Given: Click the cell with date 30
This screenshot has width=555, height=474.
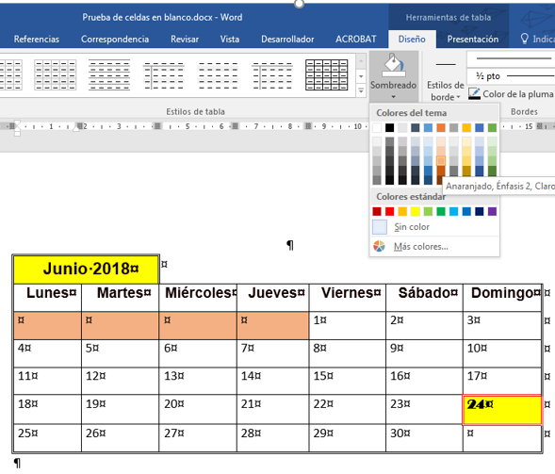Looking at the screenshot, I should point(424,438).
